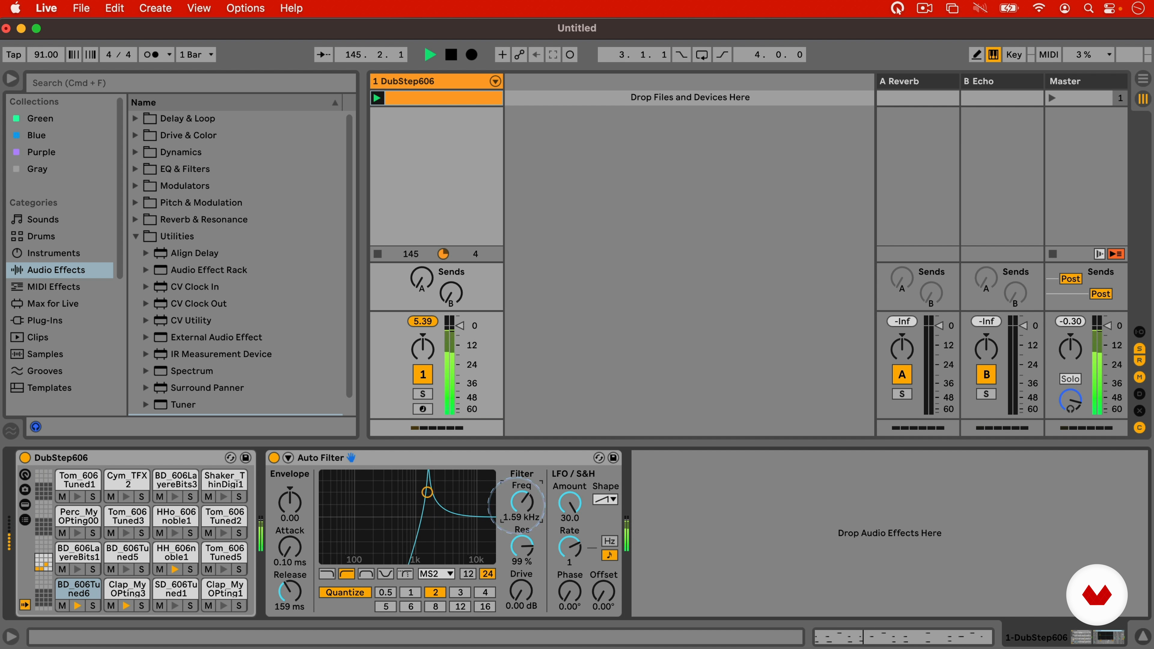1154x649 pixels.
Task: Expand the Delay & Loop folder
Action: [135, 118]
